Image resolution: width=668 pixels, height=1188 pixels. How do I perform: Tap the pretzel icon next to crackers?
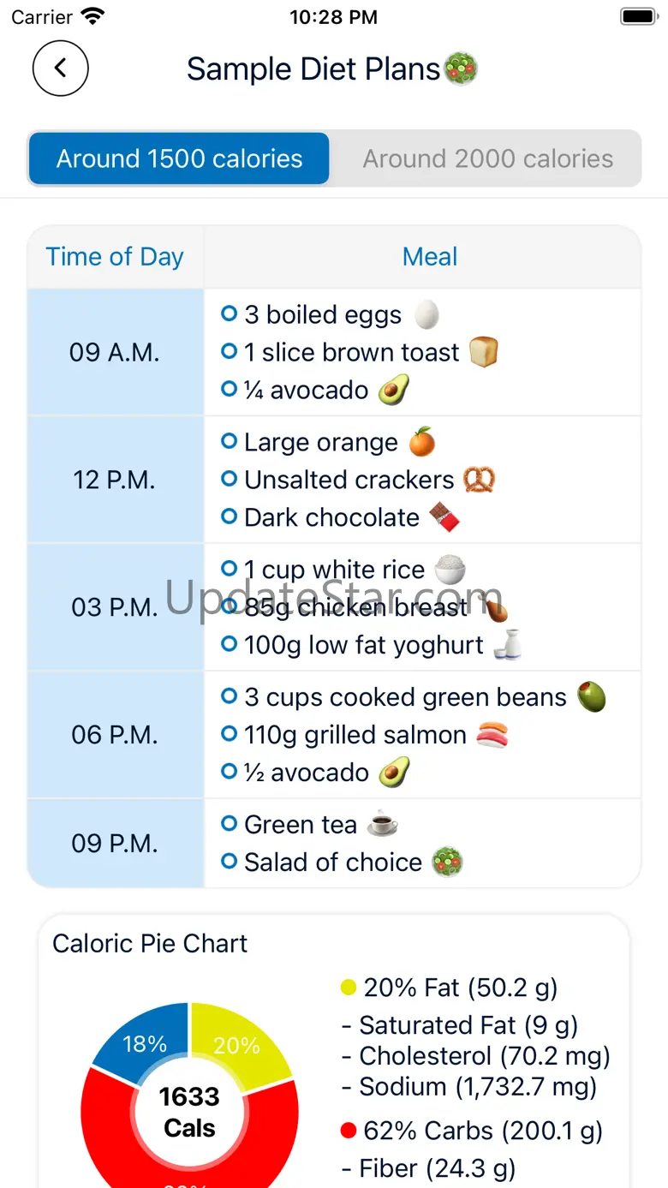coord(480,480)
